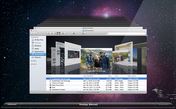Viewport: 176px width, 109px height.
Task: Open Desktop folder from sidebar
Action: point(38,46)
